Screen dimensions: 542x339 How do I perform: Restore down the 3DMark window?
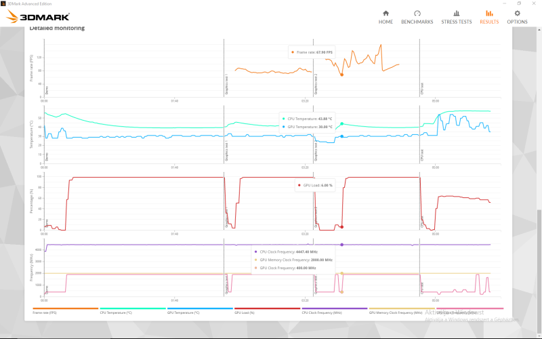tap(519, 3)
